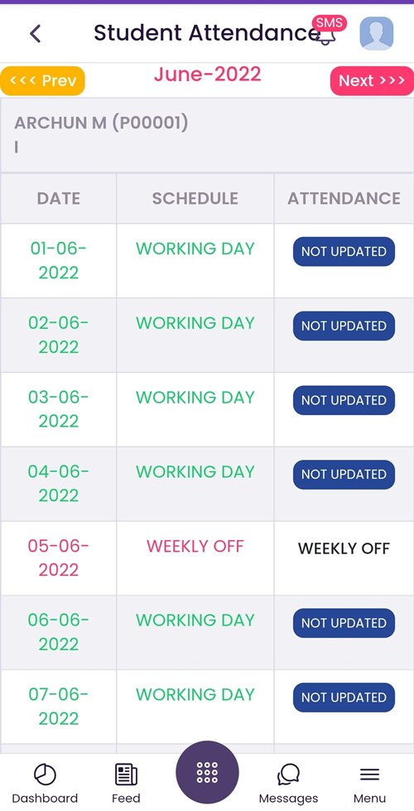Select NOT UPDATED badge for 04-06-2022
The width and height of the screenshot is (414, 811).
[x=344, y=475]
